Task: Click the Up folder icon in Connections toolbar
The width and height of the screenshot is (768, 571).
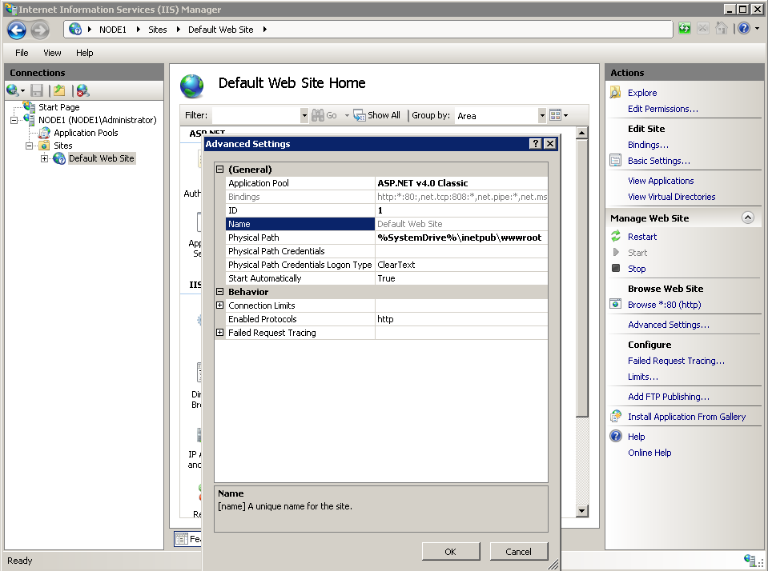Action: pyautogui.click(x=59, y=90)
